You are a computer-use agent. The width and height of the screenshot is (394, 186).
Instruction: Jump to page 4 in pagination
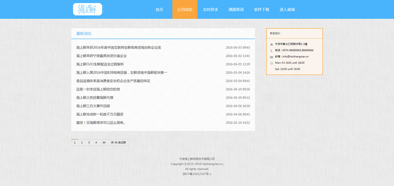tap(96, 143)
